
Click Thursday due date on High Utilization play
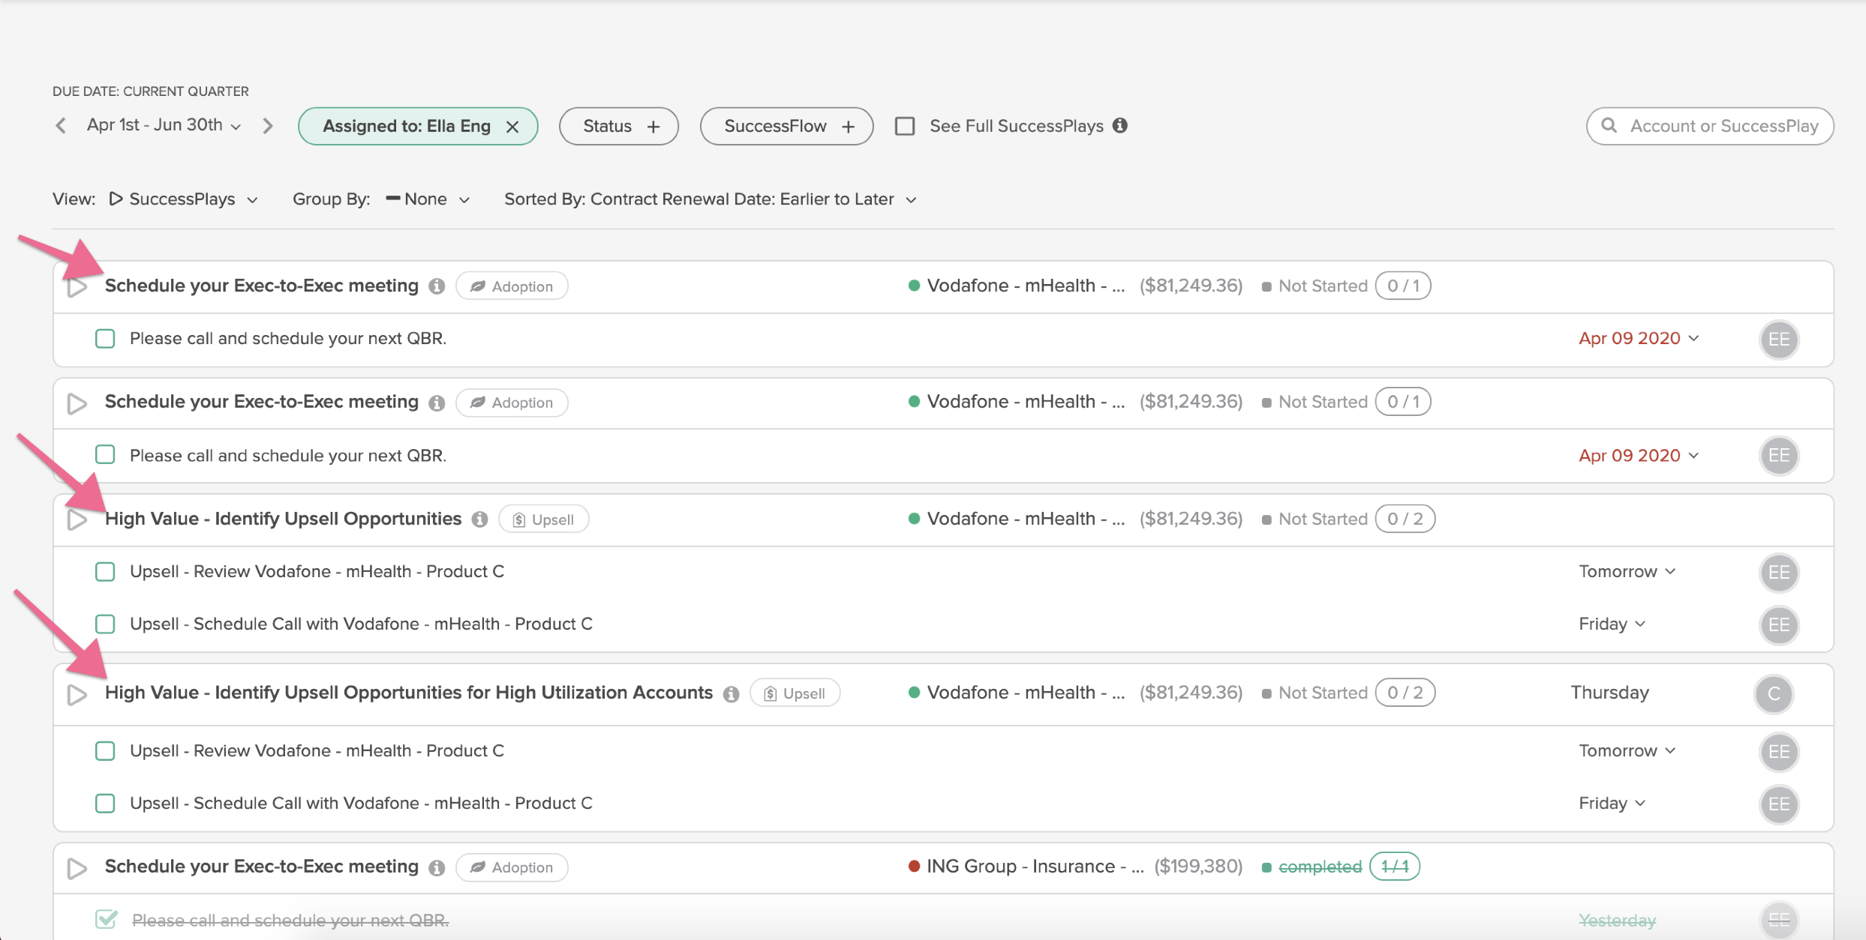[x=1610, y=693]
